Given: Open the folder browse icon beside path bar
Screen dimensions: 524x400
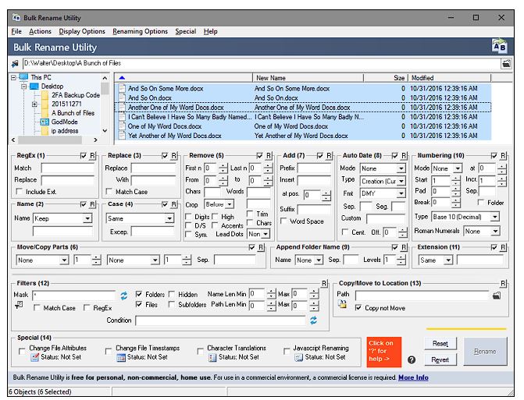Looking at the screenshot, I should 506,63.
